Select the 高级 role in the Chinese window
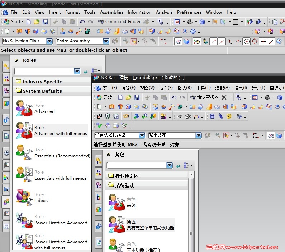 pyautogui.click(x=122, y=203)
